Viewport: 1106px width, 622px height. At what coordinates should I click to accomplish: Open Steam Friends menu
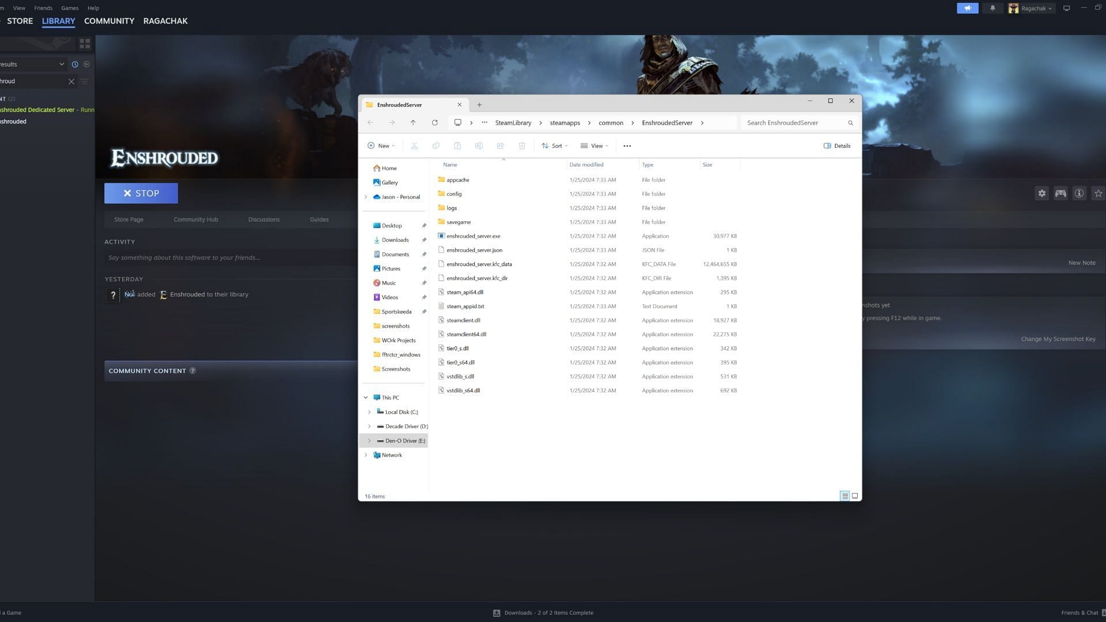pyautogui.click(x=43, y=8)
